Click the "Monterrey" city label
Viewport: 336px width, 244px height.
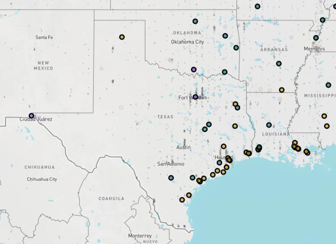(140, 236)
